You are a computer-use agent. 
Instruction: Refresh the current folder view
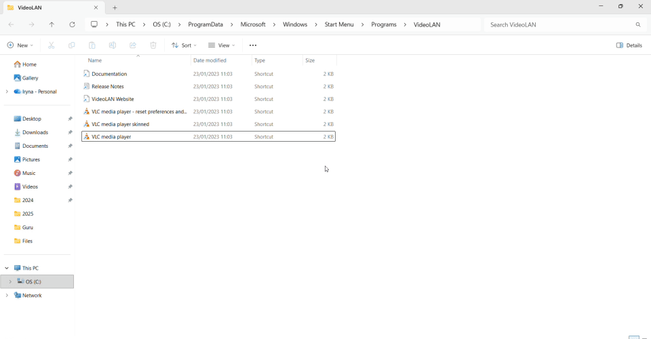pyautogui.click(x=72, y=24)
